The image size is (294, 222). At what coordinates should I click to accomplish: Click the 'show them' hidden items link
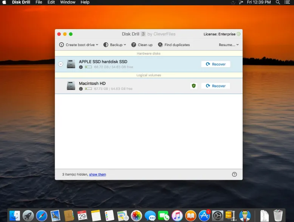pyautogui.click(x=97, y=174)
